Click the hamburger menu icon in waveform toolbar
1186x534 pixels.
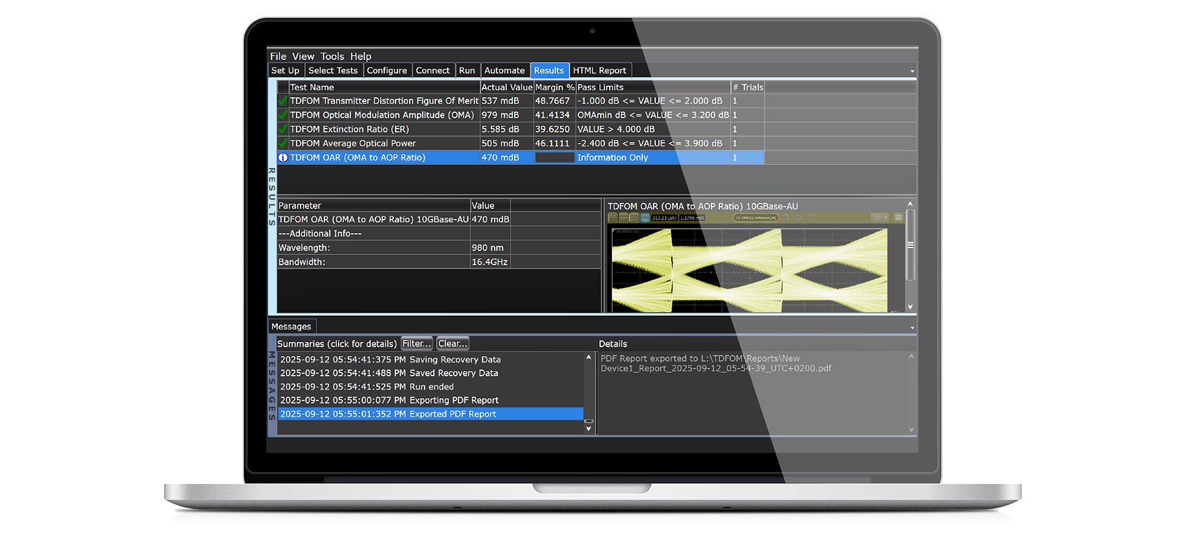tap(898, 218)
